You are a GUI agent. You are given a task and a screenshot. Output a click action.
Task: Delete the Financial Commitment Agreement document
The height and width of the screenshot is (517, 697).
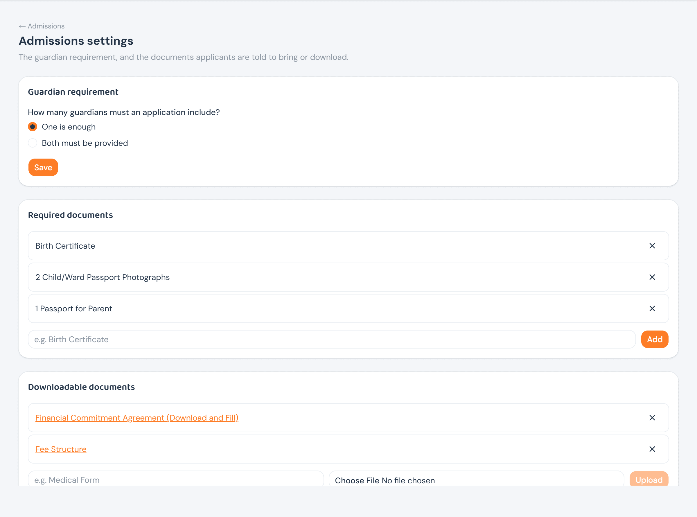[652, 418]
